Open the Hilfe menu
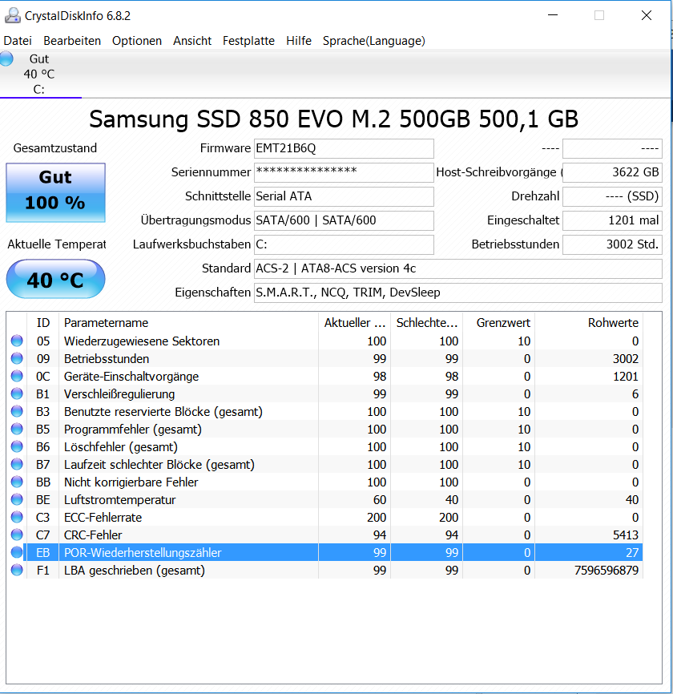 (299, 41)
